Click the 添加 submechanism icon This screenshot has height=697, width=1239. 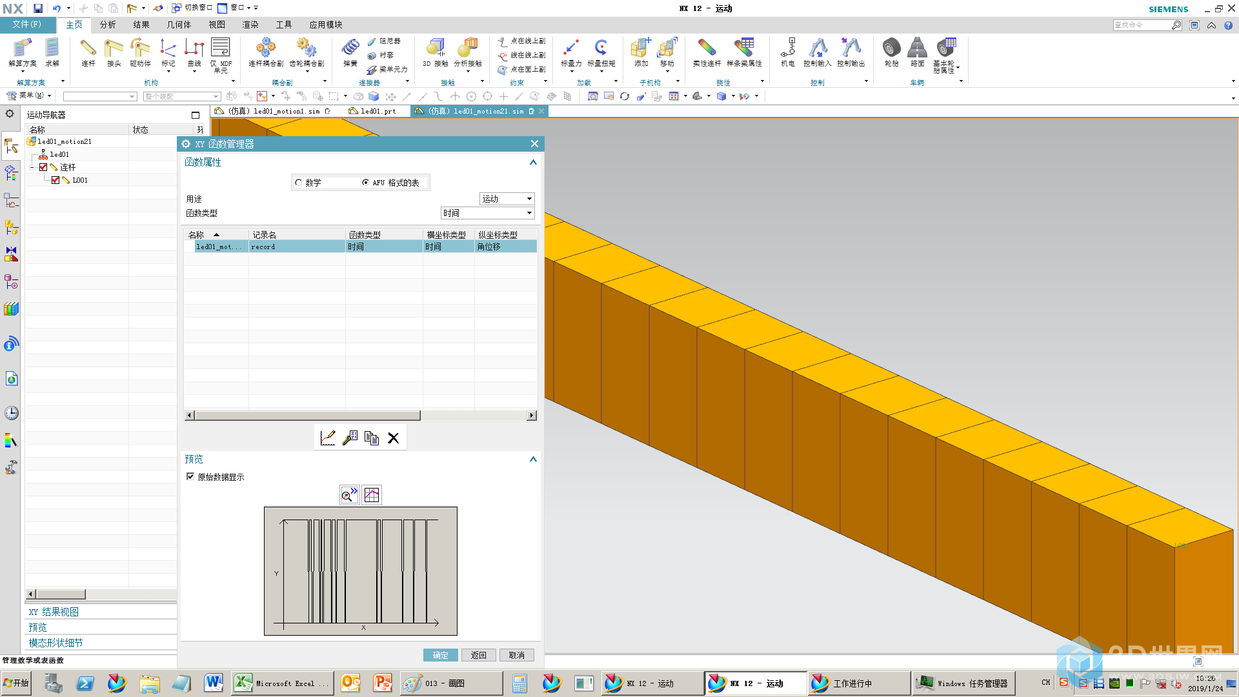tap(641, 52)
